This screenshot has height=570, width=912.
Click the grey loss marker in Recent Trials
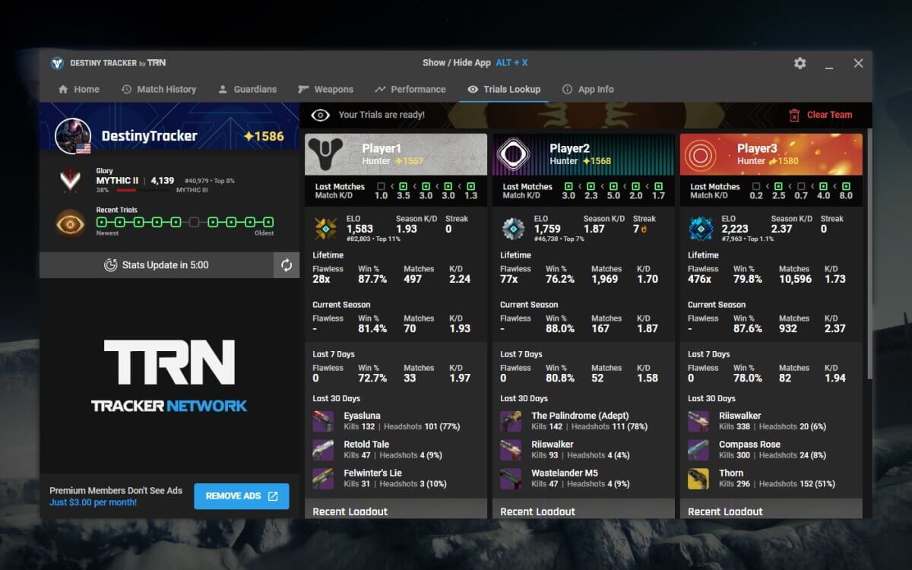pos(195,222)
